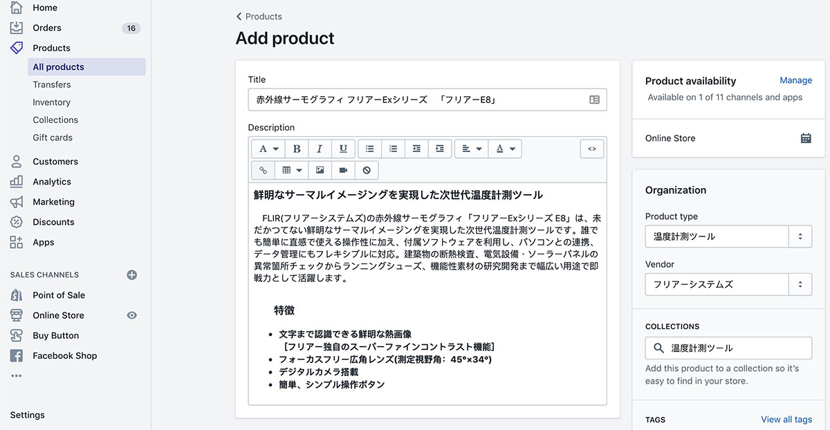The height and width of the screenshot is (430, 830).
Task: Go to the Home menu item
Action: point(45,8)
